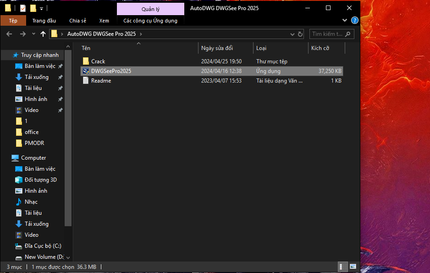Open Tải xuống under Computer
The width and height of the screenshot is (430, 273).
(x=36, y=223)
